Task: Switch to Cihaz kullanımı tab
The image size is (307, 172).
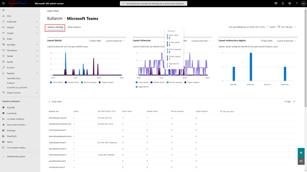Action: [74, 27]
